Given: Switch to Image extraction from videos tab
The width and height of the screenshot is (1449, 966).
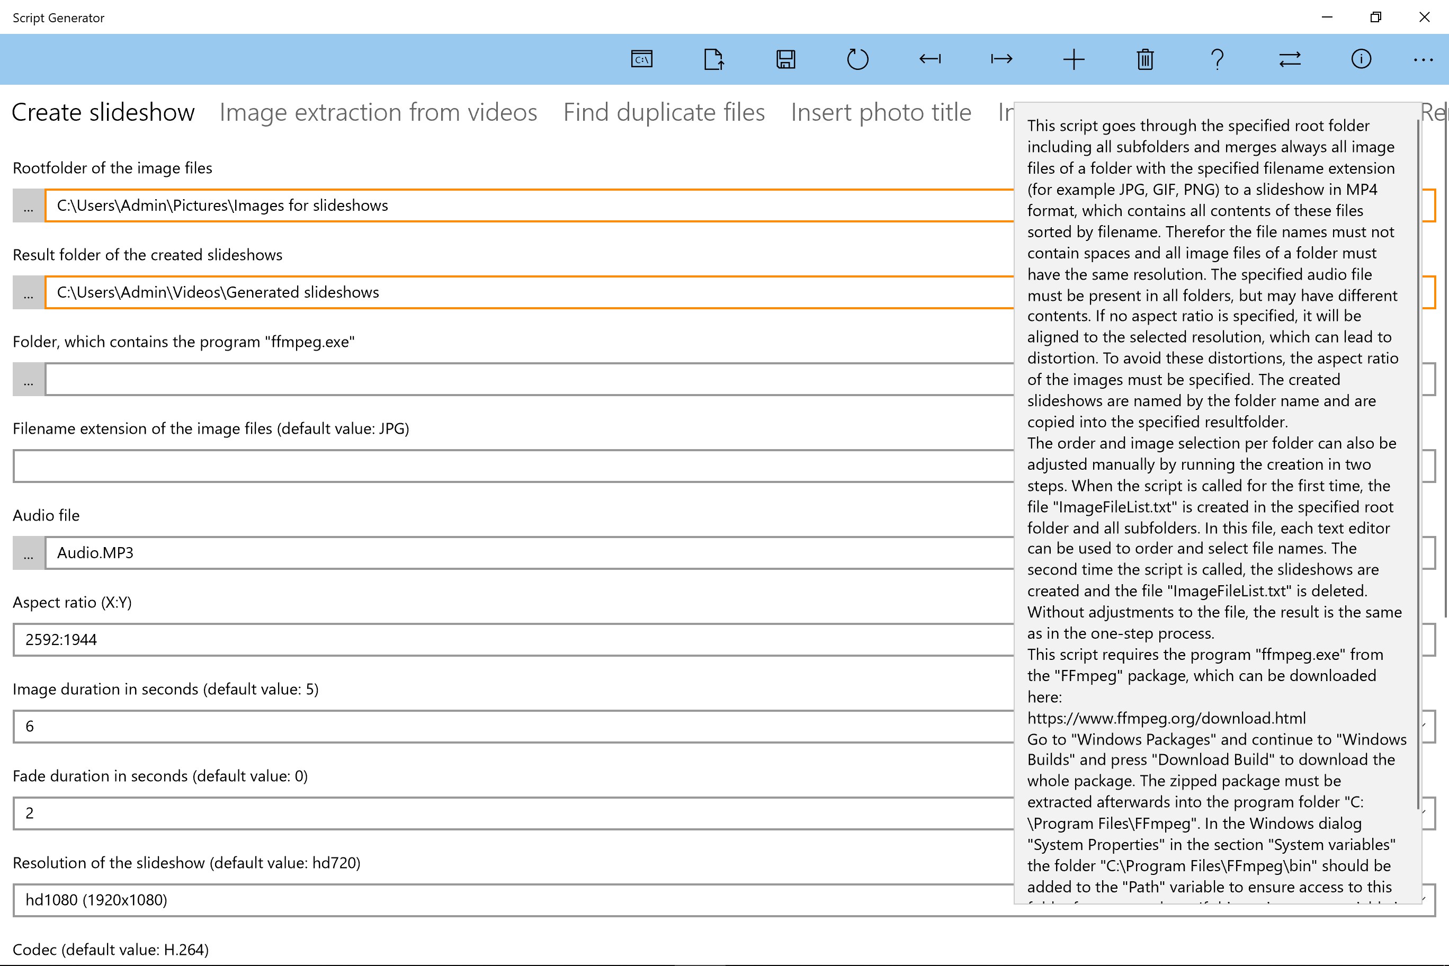Looking at the screenshot, I should [x=378, y=112].
